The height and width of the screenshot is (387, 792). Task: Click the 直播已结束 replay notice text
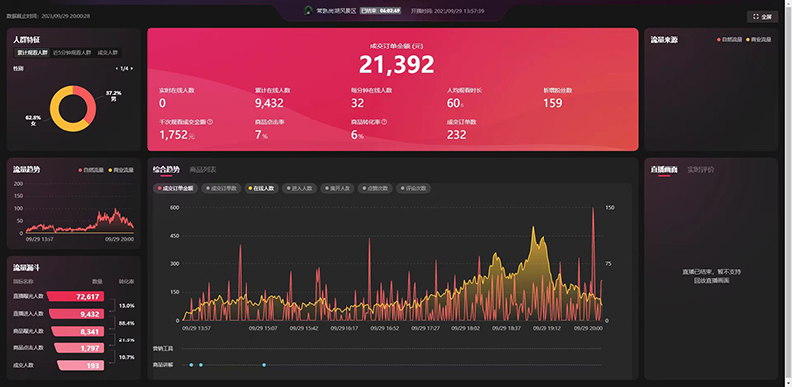[711, 276]
